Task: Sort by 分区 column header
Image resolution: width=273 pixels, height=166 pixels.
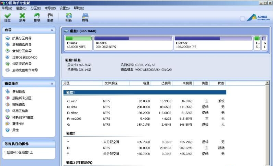Action: point(82,83)
